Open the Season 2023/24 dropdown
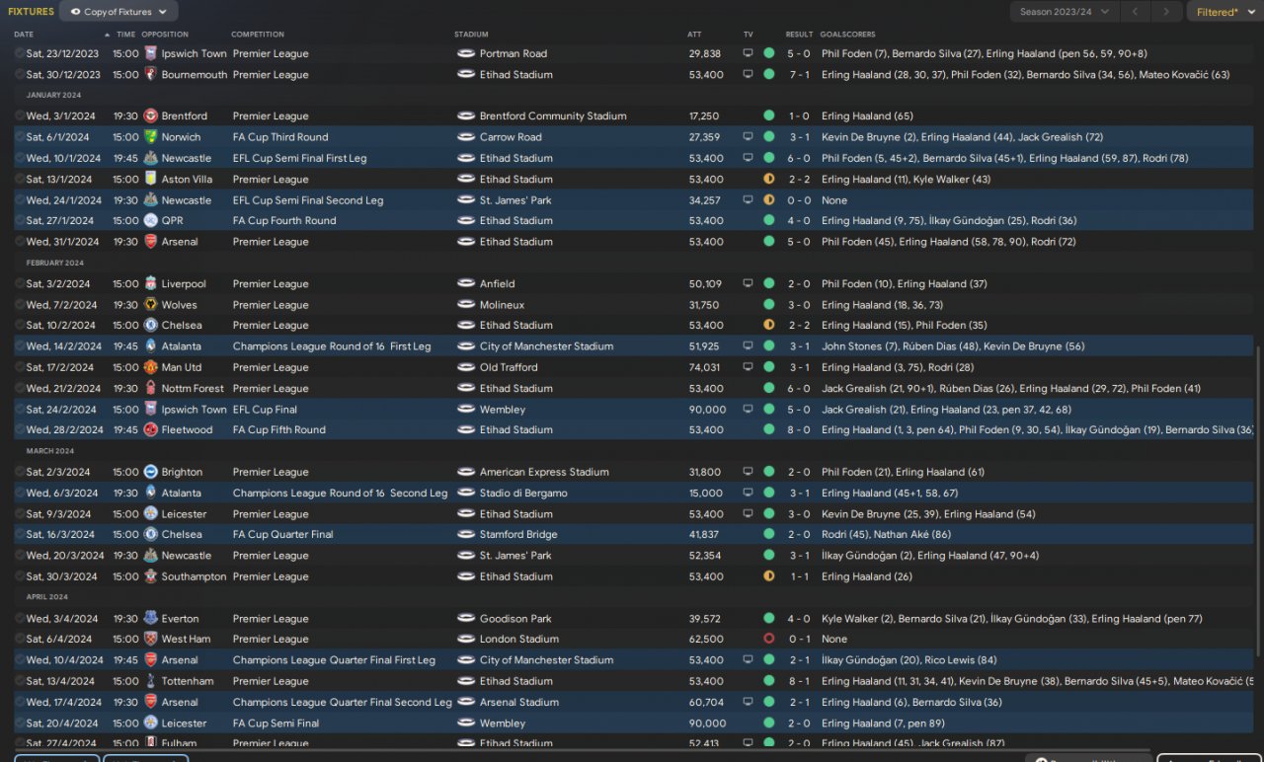 pos(1064,12)
